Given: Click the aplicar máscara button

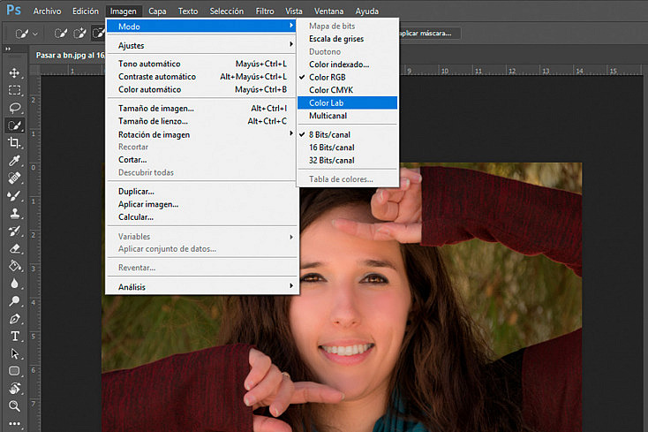Looking at the screenshot, I should tap(429, 33).
